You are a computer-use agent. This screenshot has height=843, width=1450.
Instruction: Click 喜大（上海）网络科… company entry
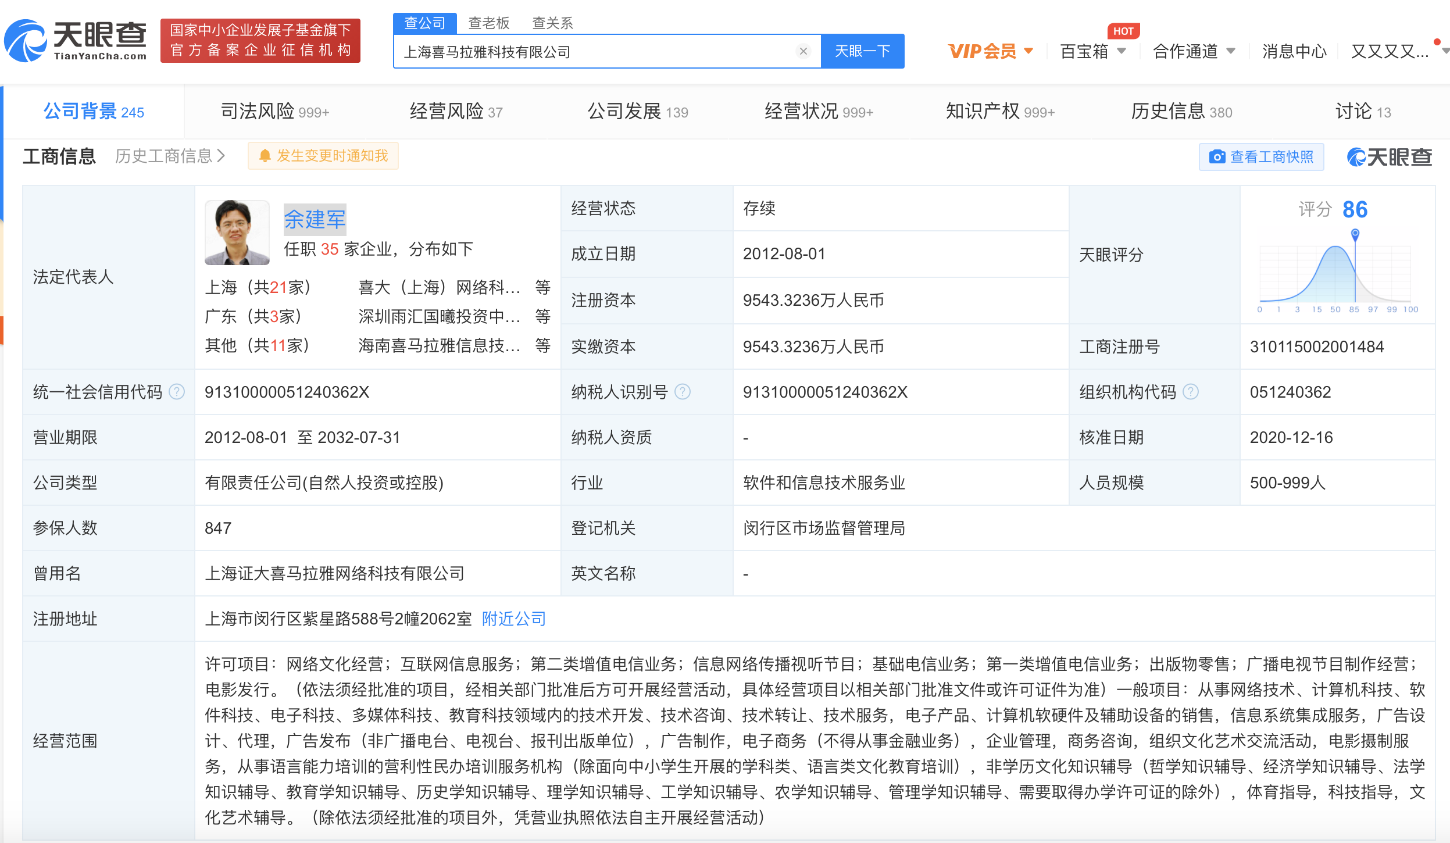tap(439, 287)
